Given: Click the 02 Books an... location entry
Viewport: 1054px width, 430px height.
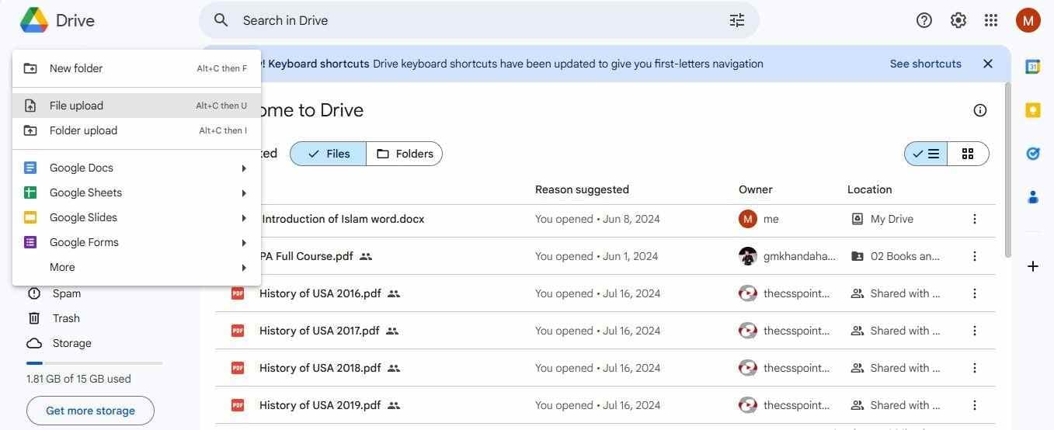Looking at the screenshot, I should tap(896, 256).
